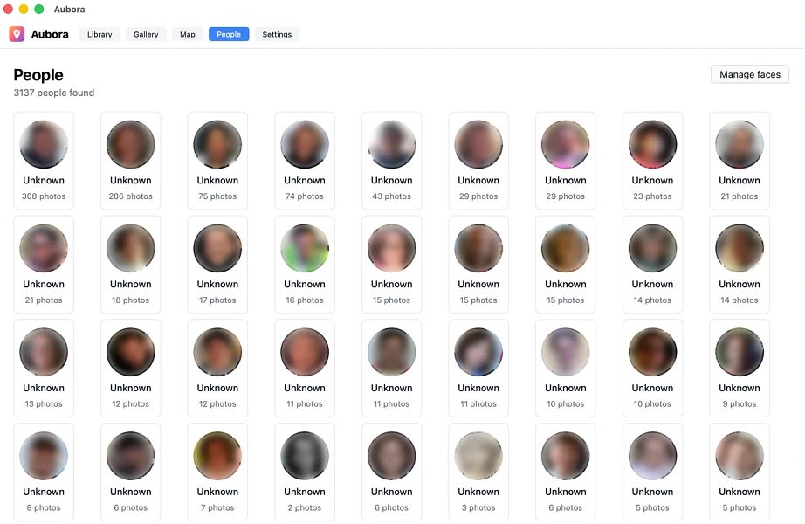Click the "People" page heading
Screen dimensions: 805x524
[x=38, y=75]
